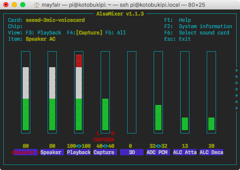Screen dimensions: 240x170
Task: Click the card name seeed-2mic-voicecard
Action: 55,20
